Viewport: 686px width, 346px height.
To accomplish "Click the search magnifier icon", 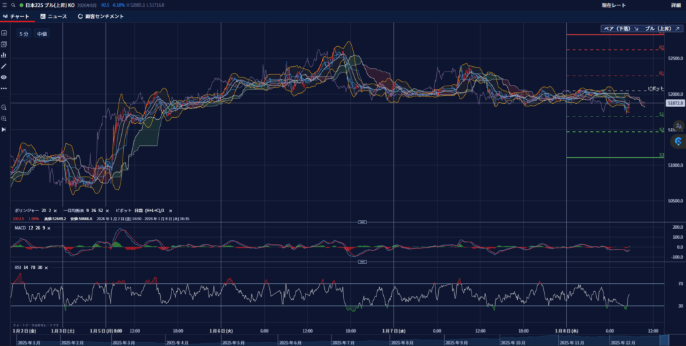I will [13, 5].
